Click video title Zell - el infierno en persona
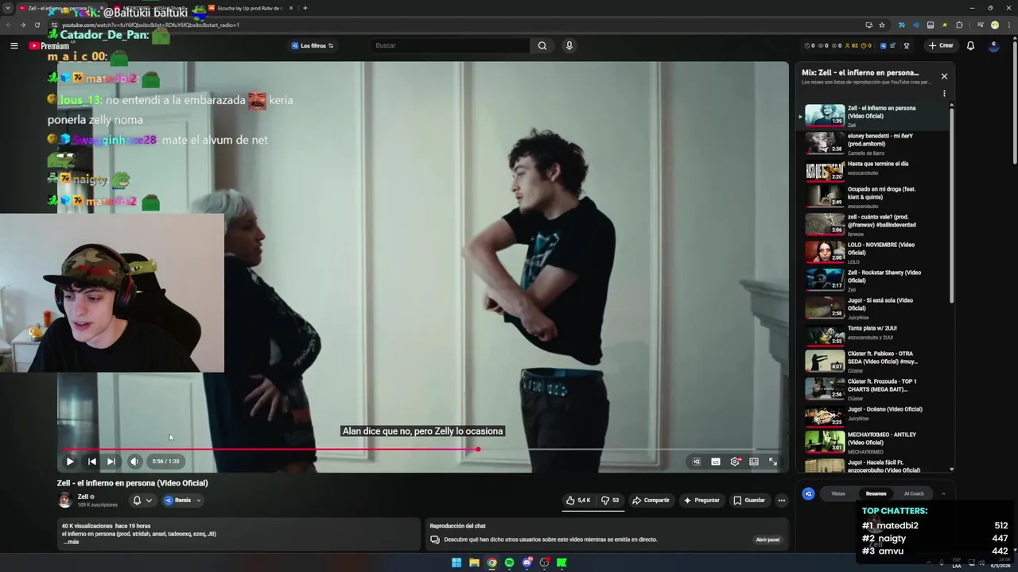The image size is (1018, 572). [x=132, y=483]
